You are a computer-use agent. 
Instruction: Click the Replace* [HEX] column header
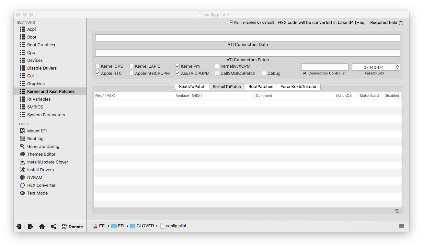214,96
